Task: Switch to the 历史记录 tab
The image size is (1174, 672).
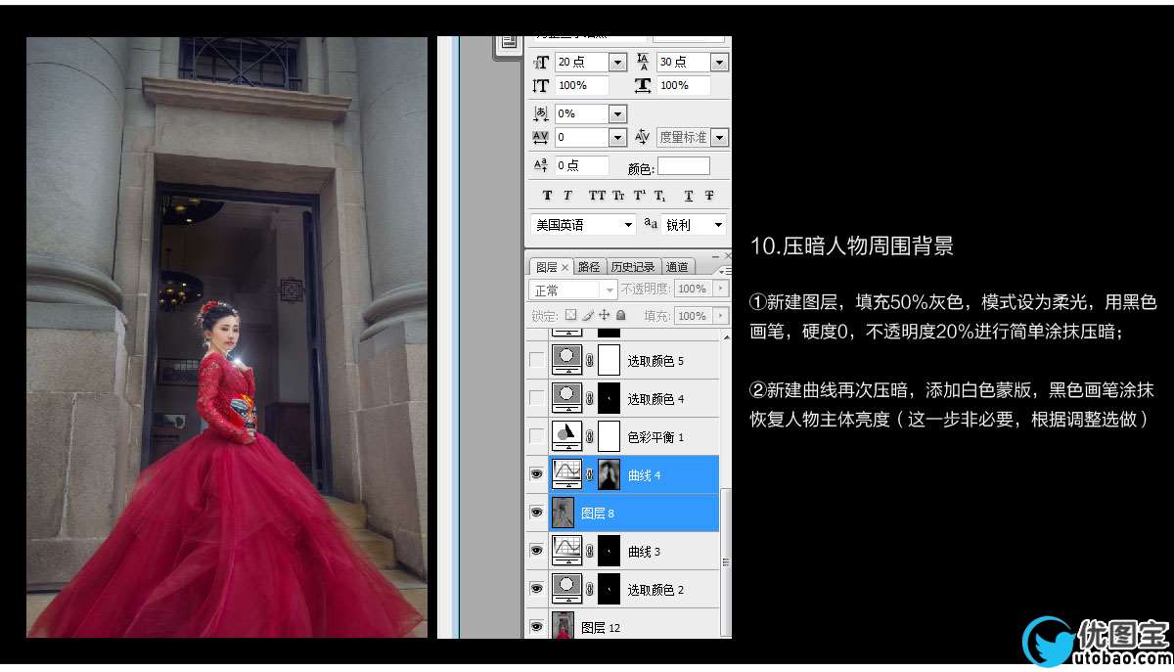Action: 634,267
